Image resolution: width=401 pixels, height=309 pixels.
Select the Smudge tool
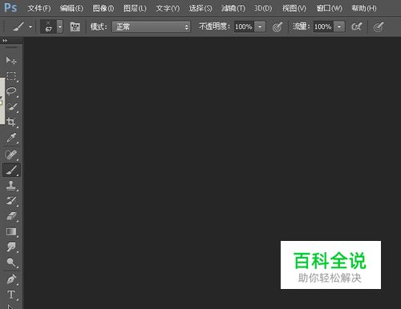click(11, 247)
